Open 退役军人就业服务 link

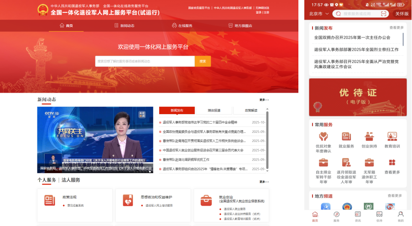click(x=235, y=209)
